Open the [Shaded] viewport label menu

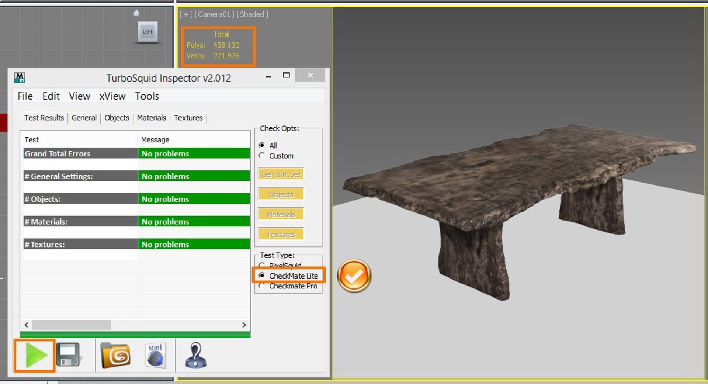pyautogui.click(x=252, y=14)
